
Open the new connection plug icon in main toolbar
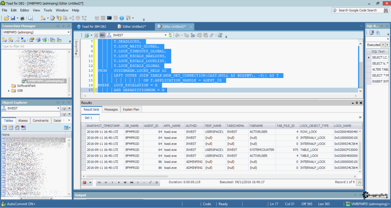(43, 18)
